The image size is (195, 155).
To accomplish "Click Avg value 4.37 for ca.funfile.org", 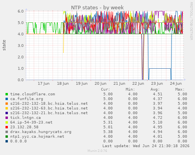I will tap(157, 99).
